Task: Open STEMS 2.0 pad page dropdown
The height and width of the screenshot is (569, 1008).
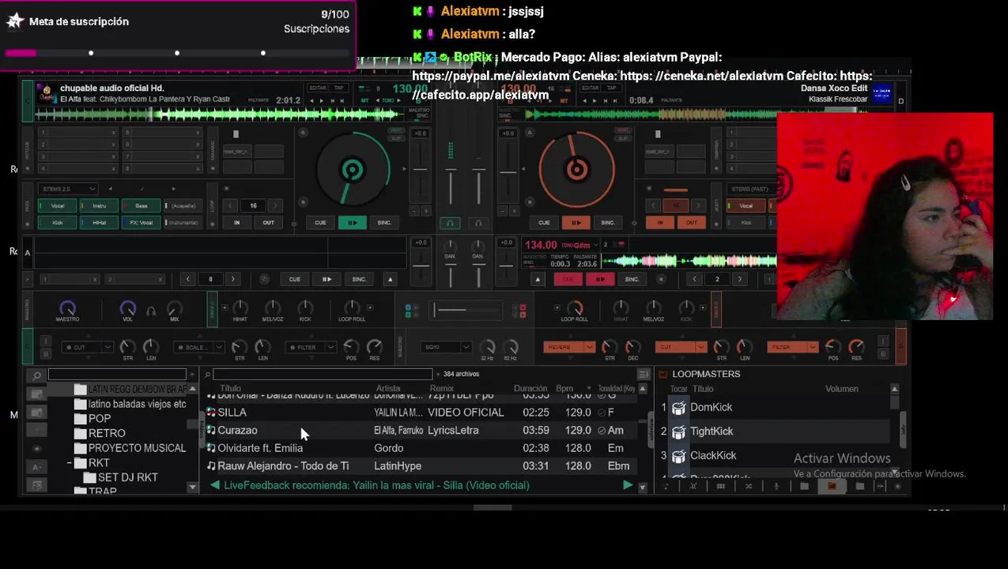Action: pyautogui.click(x=67, y=189)
